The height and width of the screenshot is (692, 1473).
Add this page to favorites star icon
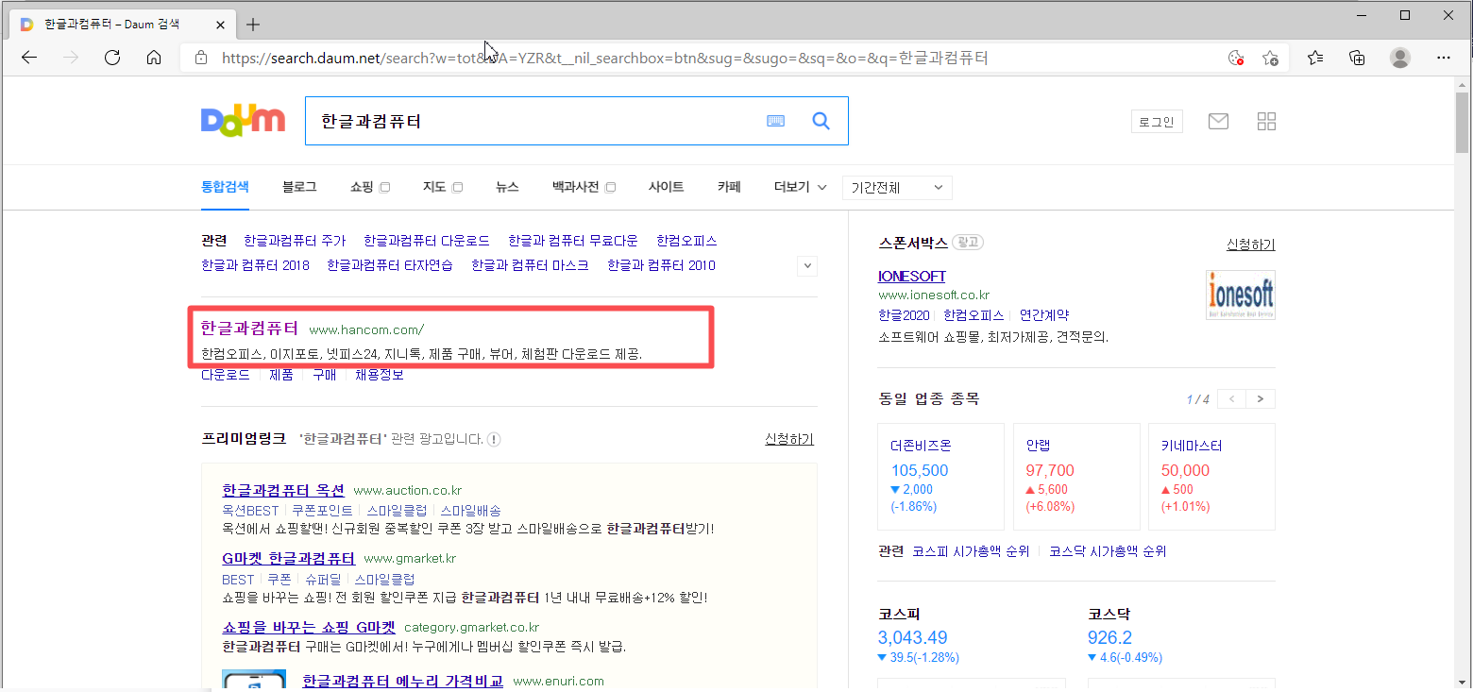(1271, 58)
